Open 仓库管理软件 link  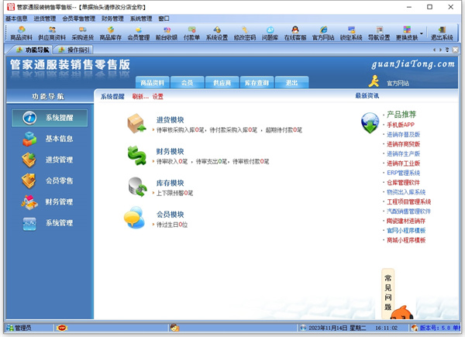coord(403,182)
